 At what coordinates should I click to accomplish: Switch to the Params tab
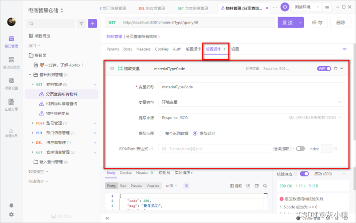113,49
